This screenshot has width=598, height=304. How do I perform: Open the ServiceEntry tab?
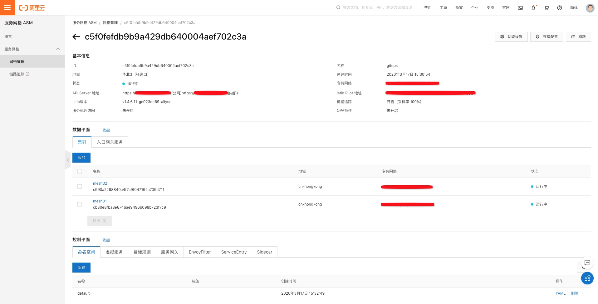(234, 252)
